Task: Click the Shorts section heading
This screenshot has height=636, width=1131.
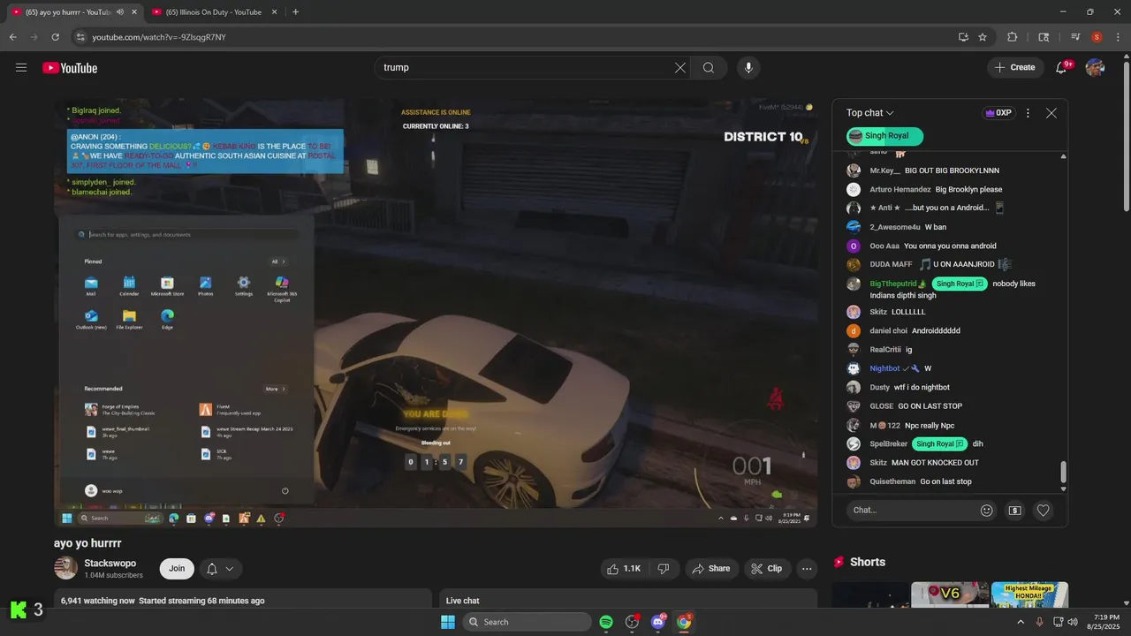Action: pos(867,562)
